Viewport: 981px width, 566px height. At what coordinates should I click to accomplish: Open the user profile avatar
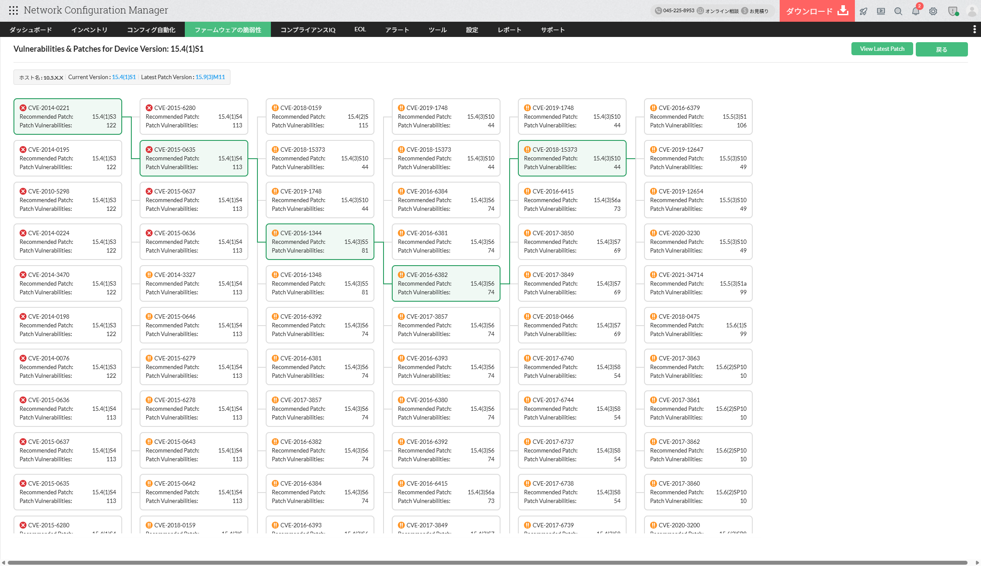(972, 11)
